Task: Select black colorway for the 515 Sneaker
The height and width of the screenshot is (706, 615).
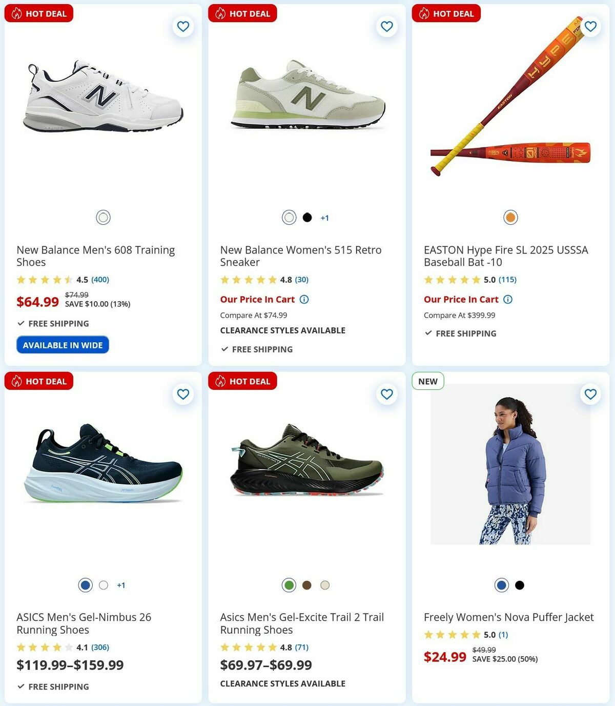Action: [x=307, y=217]
